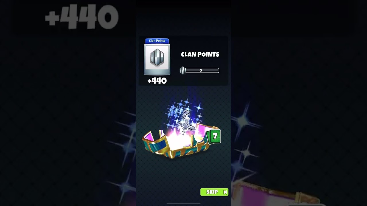
Task: Click the home indicator bar at bottom
Action: (183, 203)
